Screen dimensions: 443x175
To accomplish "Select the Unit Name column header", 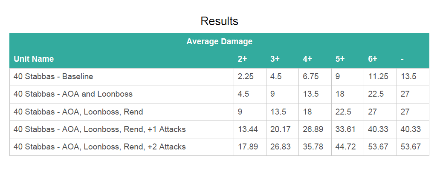I will click(34, 59).
